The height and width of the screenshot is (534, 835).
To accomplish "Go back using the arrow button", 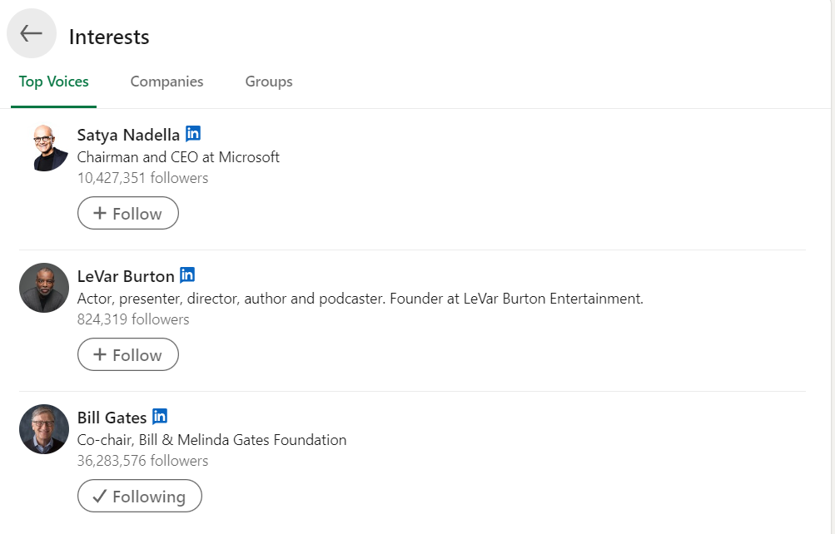I will click(x=32, y=33).
